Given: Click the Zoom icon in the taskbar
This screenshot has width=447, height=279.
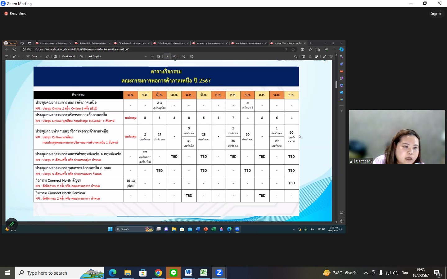Looking at the screenshot, I should (219, 273).
